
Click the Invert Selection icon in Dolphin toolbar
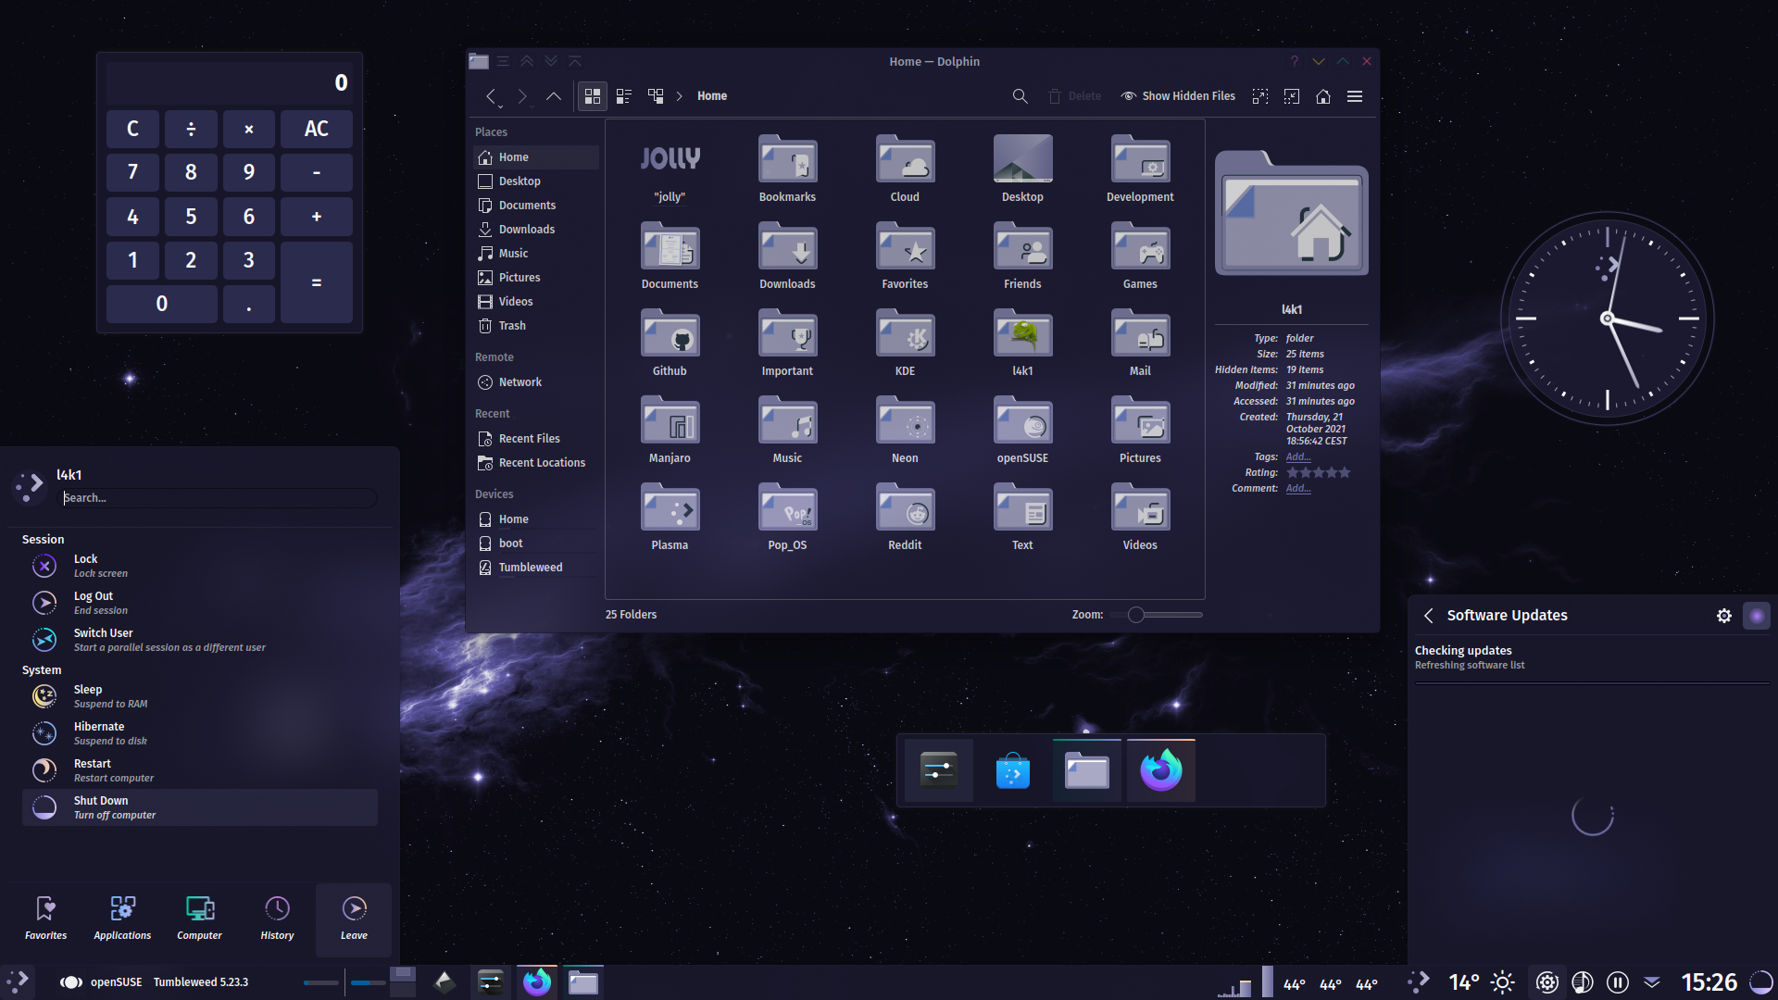coord(1292,95)
